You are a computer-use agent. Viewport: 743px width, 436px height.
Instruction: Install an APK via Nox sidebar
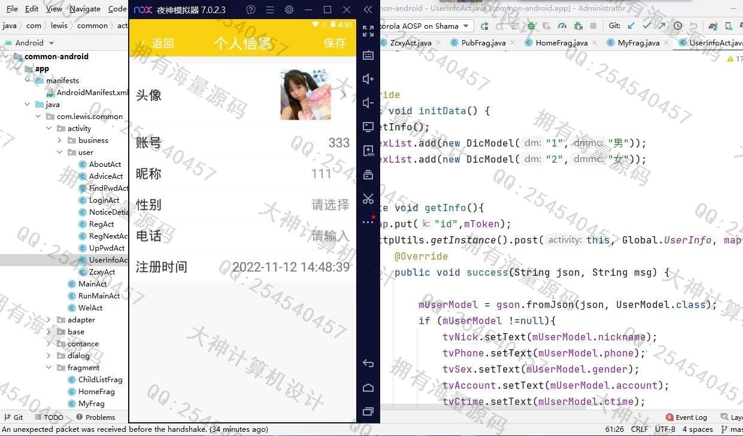368,151
